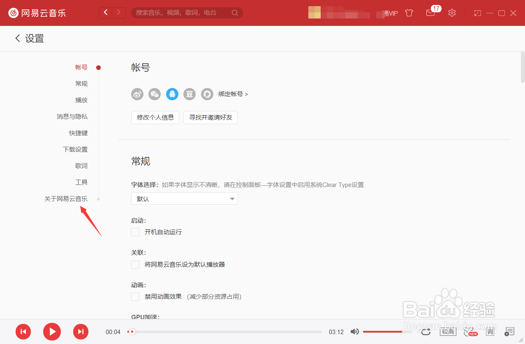Skip to next track

(x=81, y=332)
